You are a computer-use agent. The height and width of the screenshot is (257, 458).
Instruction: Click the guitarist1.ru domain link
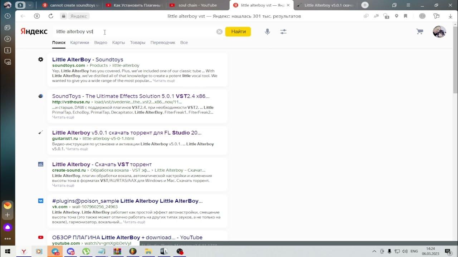point(65,138)
